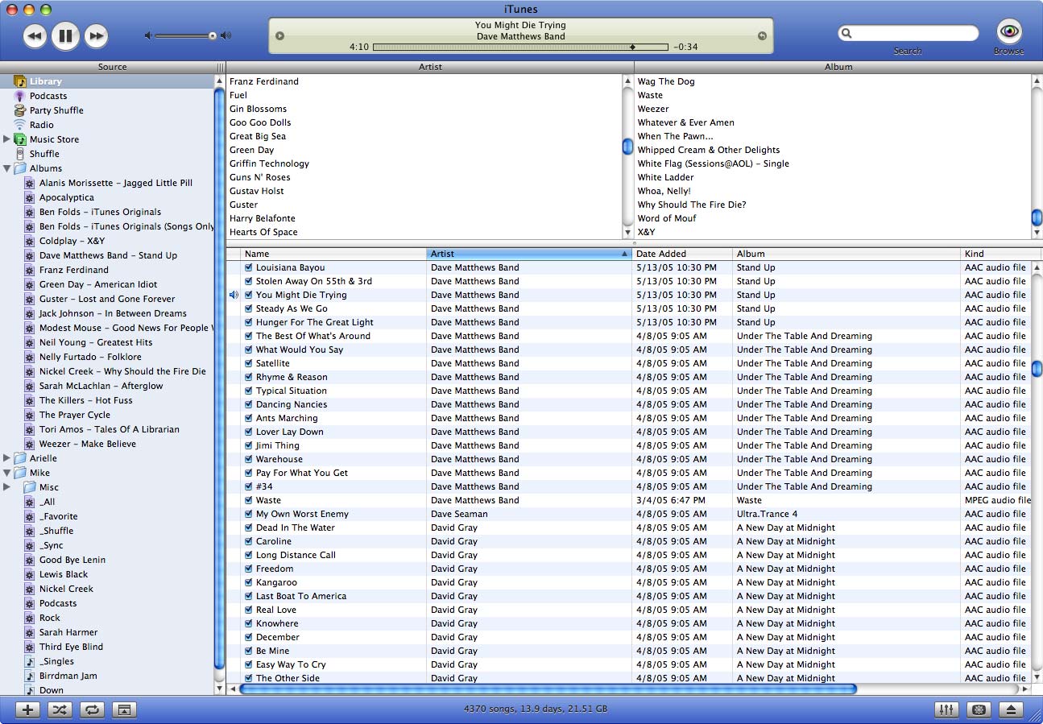This screenshot has height=724, width=1043.
Task: Click the magnifying glass in the search box
Action: (x=846, y=34)
